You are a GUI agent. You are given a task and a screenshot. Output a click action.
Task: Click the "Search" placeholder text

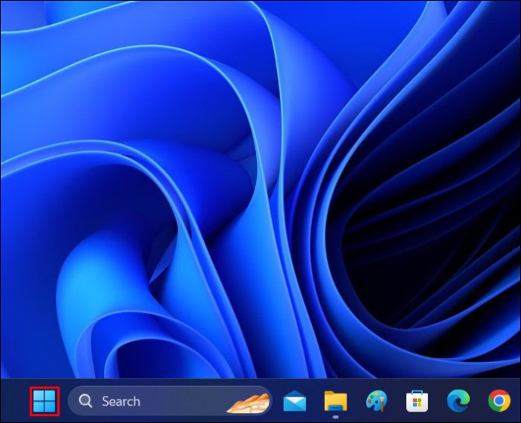[x=121, y=401]
